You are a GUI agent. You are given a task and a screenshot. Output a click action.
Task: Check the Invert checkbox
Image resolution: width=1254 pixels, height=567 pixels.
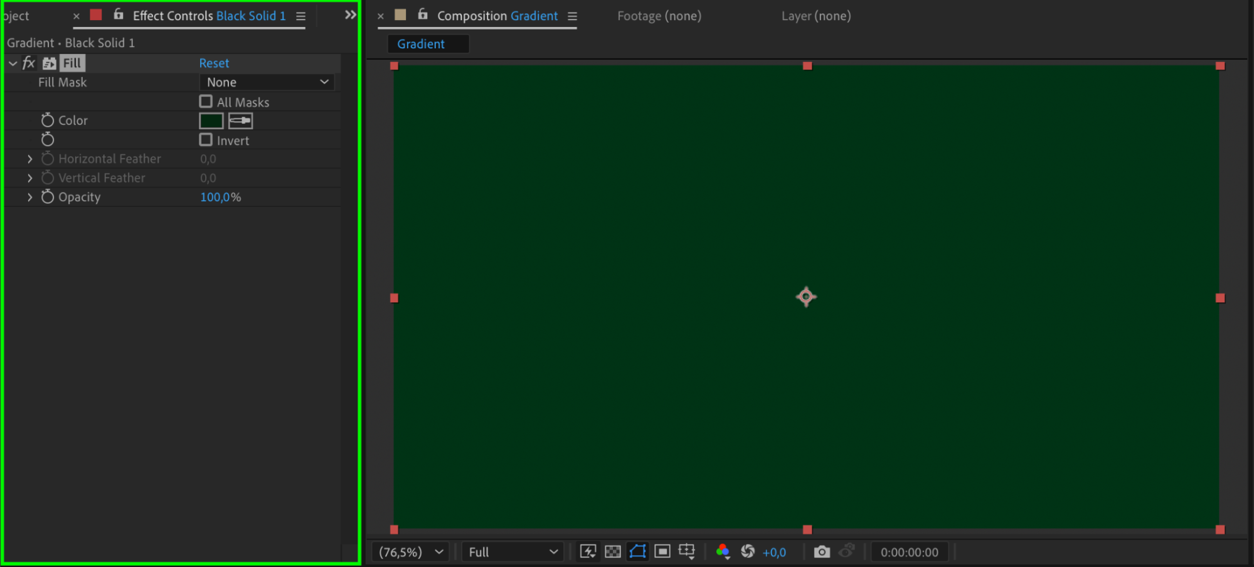(206, 140)
